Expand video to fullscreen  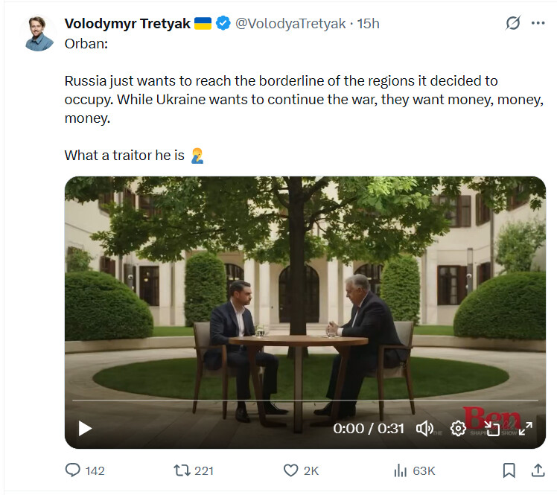point(526,428)
